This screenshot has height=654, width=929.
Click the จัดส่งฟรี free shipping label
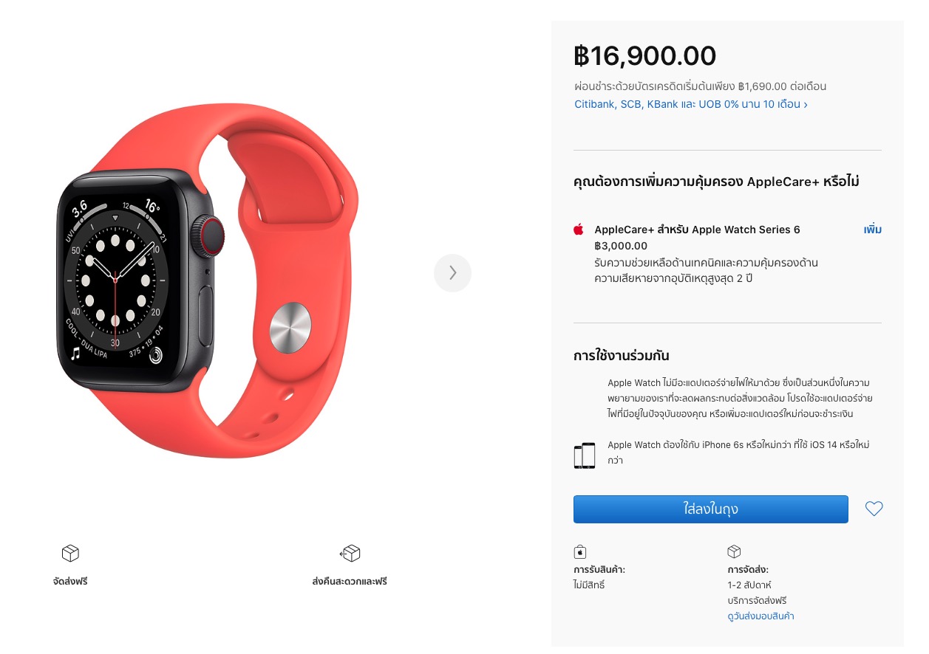click(70, 582)
